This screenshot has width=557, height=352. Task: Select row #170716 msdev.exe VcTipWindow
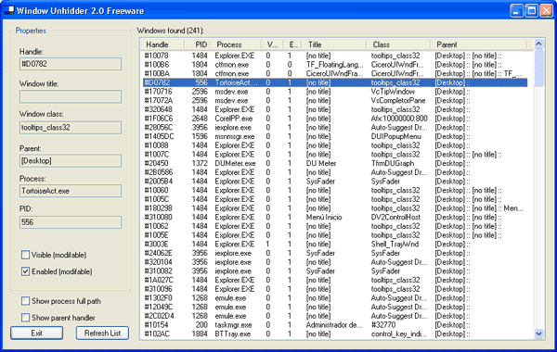tap(335, 92)
